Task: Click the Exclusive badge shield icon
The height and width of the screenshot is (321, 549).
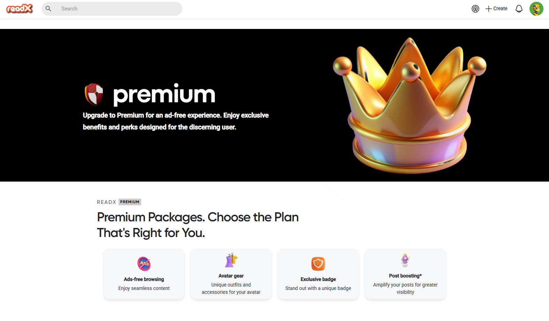Action: [318, 264]
